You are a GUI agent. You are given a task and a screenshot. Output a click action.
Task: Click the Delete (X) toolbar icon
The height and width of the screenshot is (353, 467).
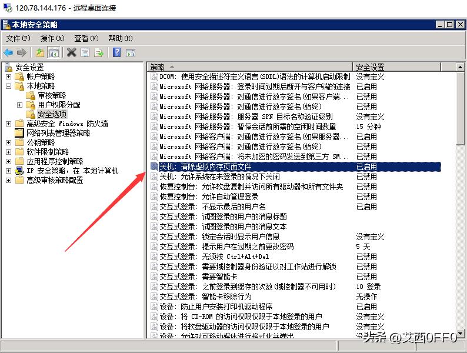coord(72,53)
